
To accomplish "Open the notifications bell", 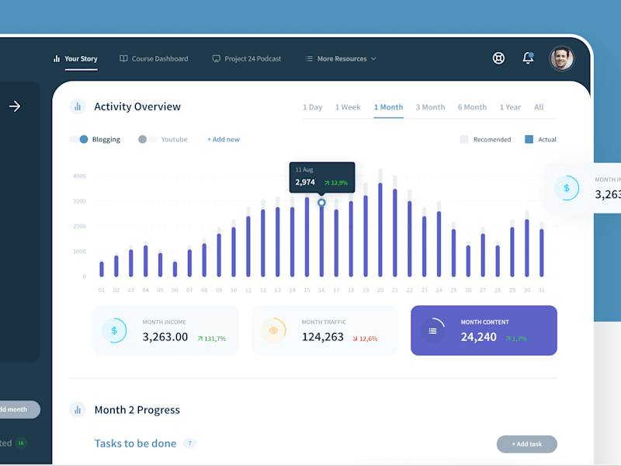I will 528,58.
